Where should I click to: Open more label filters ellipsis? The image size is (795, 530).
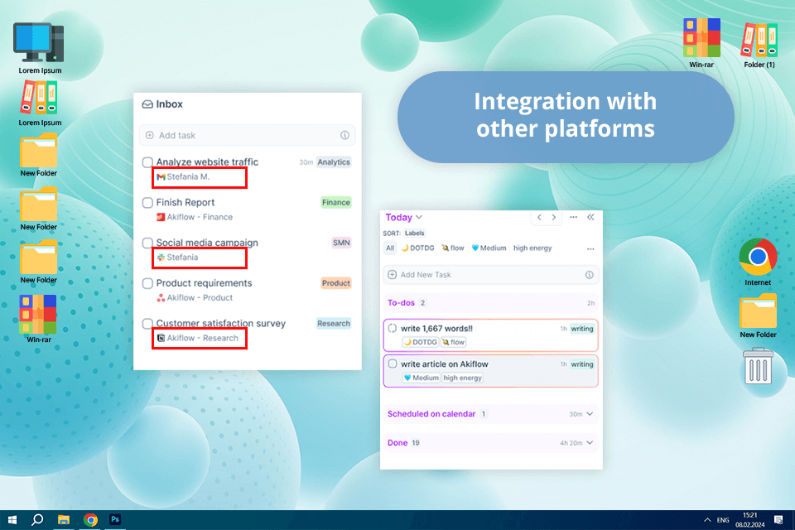(x=590, y=248)
